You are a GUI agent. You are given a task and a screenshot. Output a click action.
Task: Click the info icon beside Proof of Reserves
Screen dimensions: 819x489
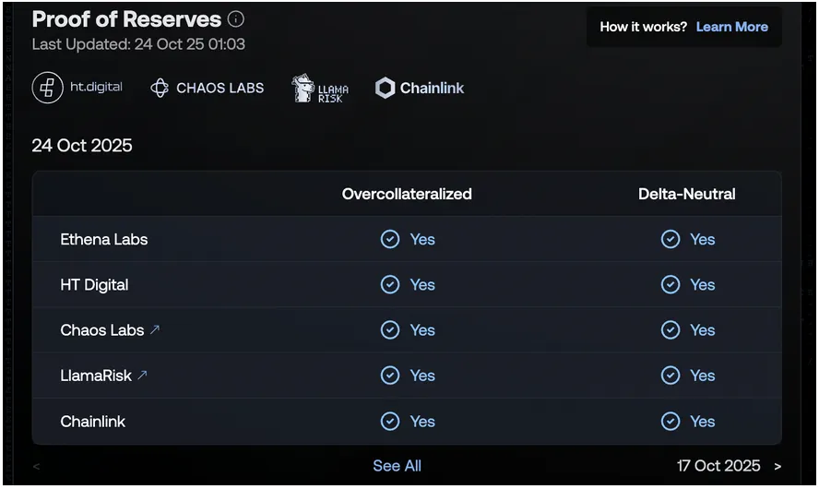coord(236,19)
